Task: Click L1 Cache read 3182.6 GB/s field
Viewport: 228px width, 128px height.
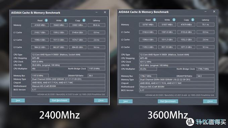Action: 148,32
